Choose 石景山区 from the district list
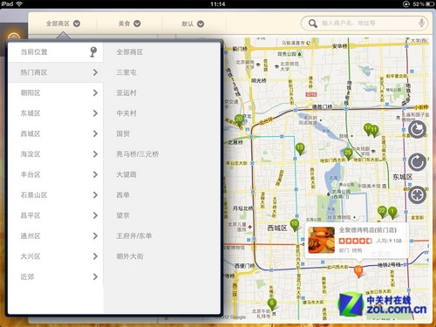The width and height of the screenshot is (436, 327). [56, 194]
